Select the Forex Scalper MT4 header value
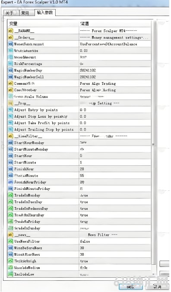This screenshot has height=292, width=171. coord(108,31)
